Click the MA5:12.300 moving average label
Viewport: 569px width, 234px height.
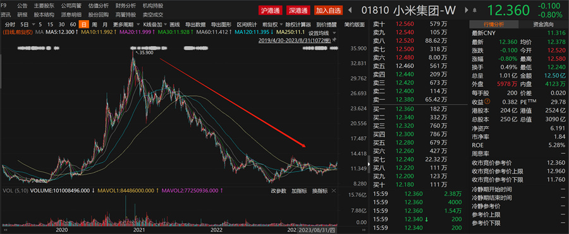(x=63, y=33)
